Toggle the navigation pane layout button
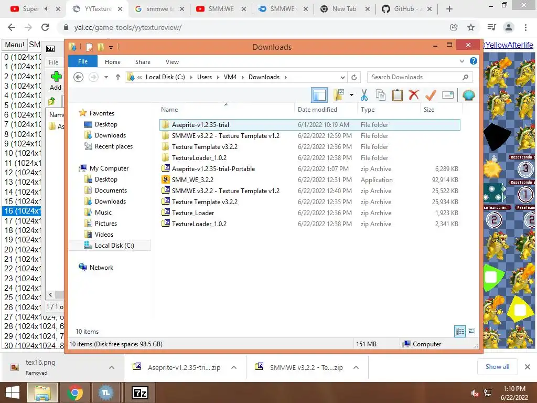 [319, 95]
